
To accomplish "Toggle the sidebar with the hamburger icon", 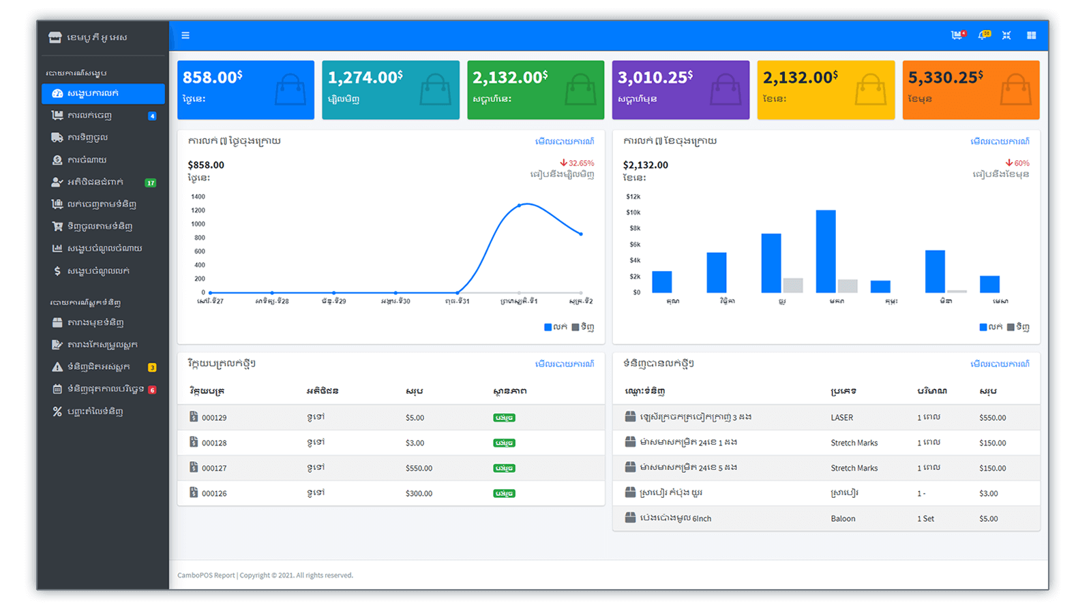I will point(185,35).
